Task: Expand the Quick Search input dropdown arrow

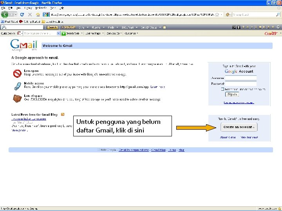Action: 58,33
